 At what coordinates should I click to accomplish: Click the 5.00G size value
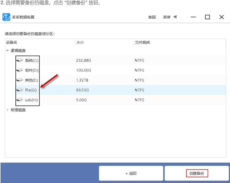(81, 100)
